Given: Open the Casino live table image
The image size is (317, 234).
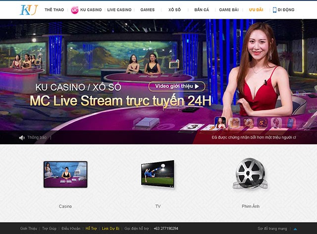Looking at the screenshot, I should [65, 175].
